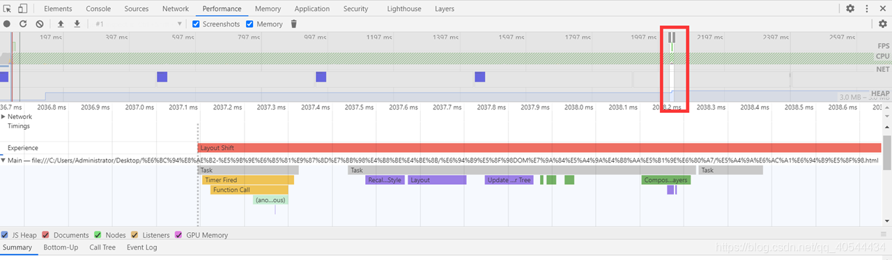Select the first gray Task bar
892x260 pixels.
248,170
